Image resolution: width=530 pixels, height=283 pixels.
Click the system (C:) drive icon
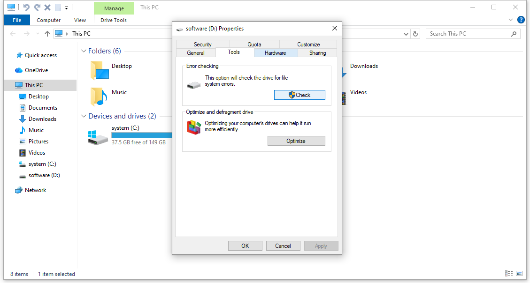(98, 136)
